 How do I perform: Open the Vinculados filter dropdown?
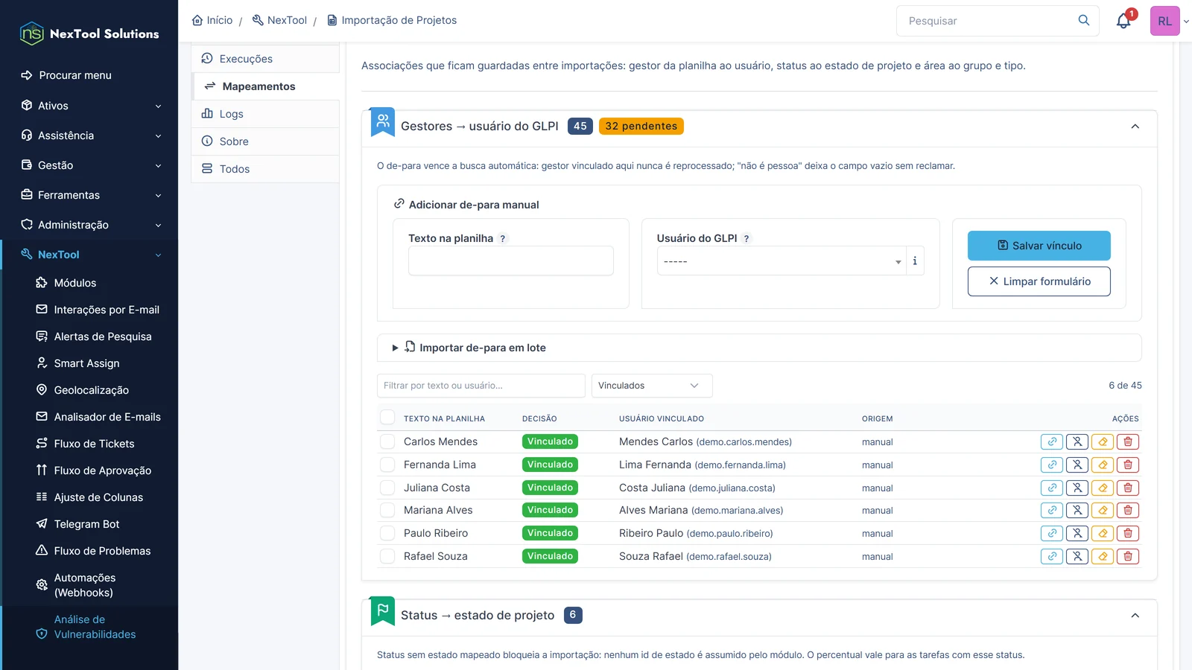point(652,386)
